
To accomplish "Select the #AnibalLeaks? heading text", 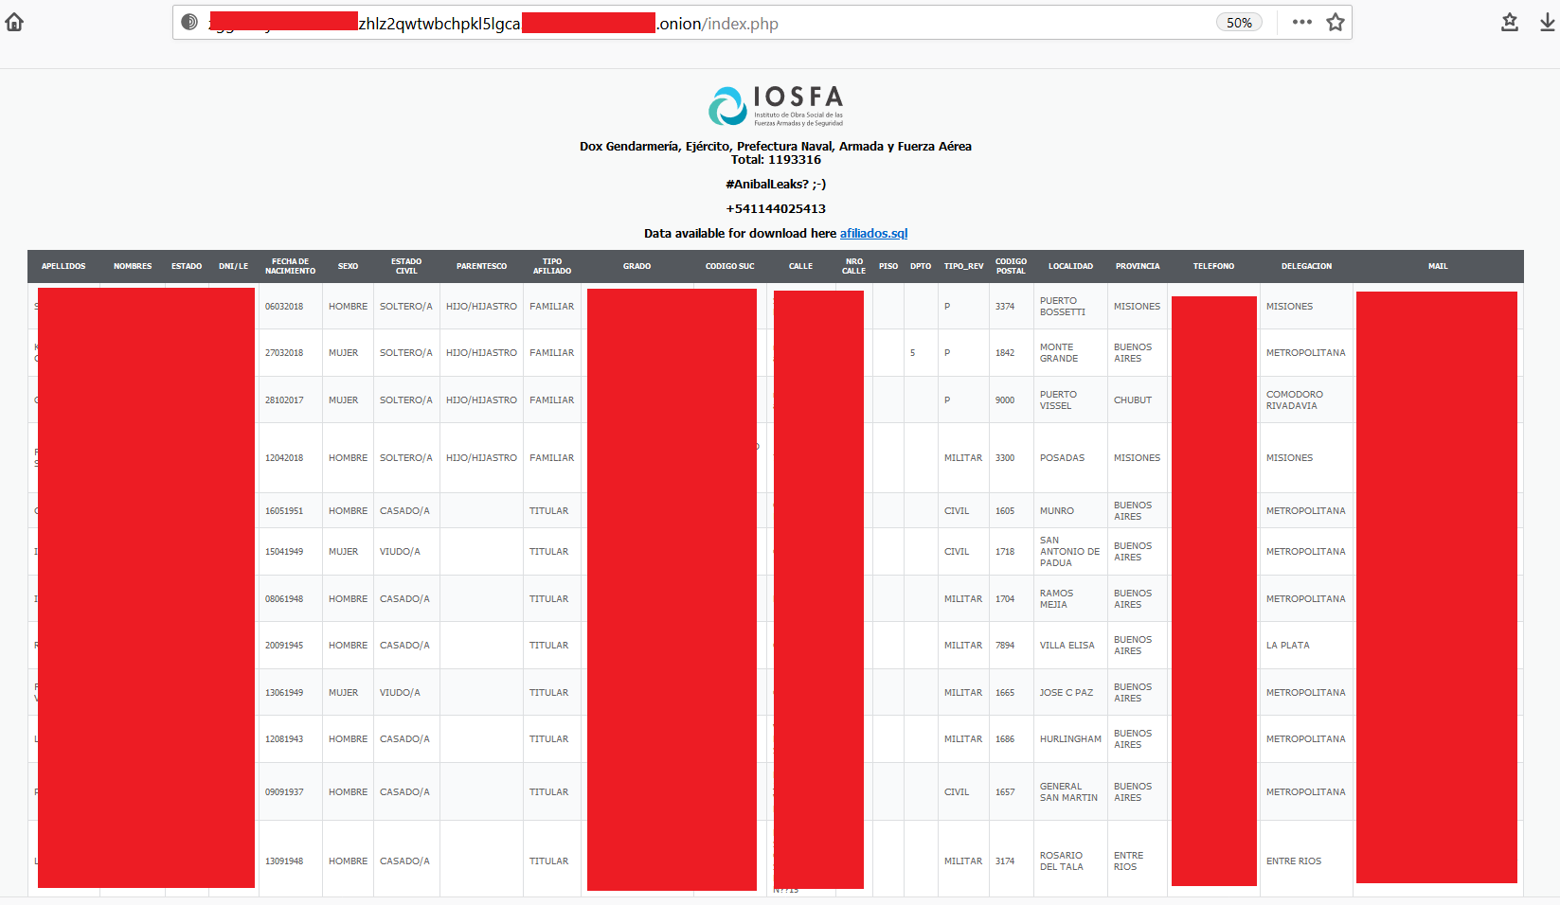I will click(x=776, y=185).
